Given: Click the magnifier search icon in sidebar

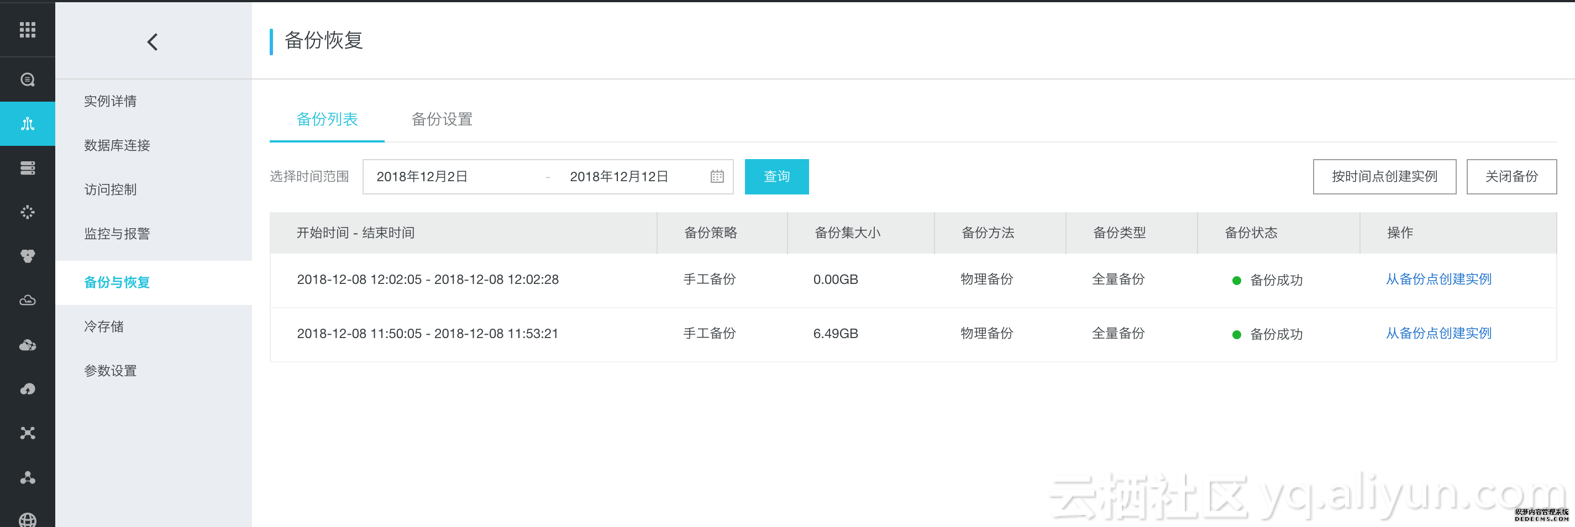Looking at the screenshot, I should coord(28,80).
